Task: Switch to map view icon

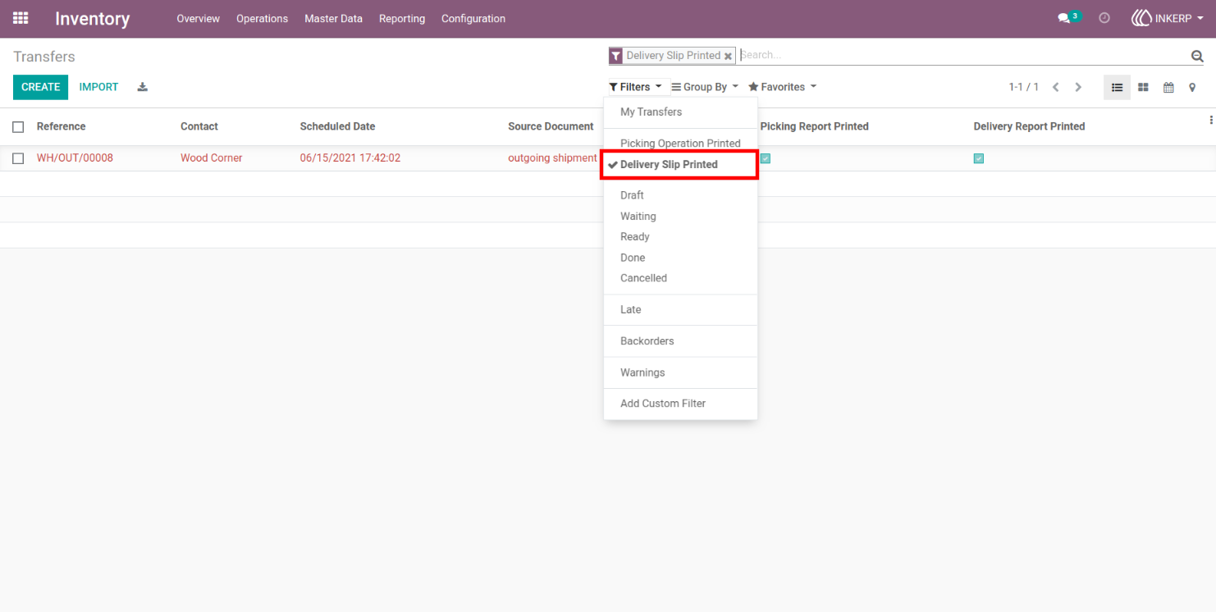Action: click(x=1192, y=87)
